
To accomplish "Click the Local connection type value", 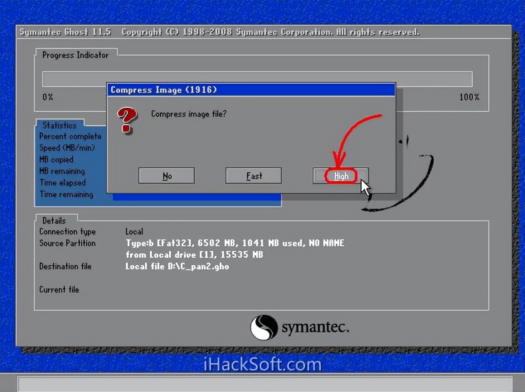I will 134,232.
